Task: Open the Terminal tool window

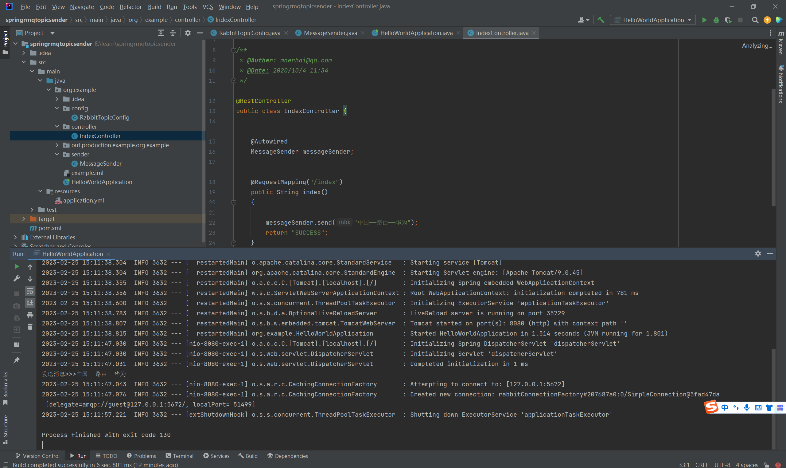Action: pos(180,456)
